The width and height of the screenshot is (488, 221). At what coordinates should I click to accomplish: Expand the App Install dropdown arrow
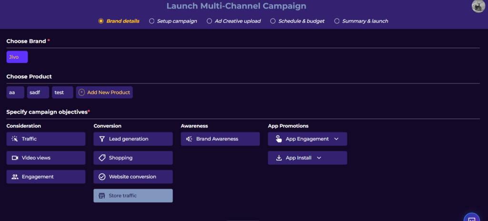[319, 158]
